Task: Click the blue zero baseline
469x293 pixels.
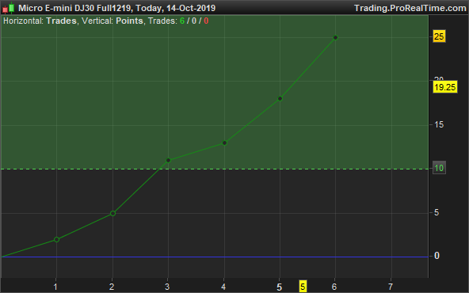Action: click(x=214, y=257)
